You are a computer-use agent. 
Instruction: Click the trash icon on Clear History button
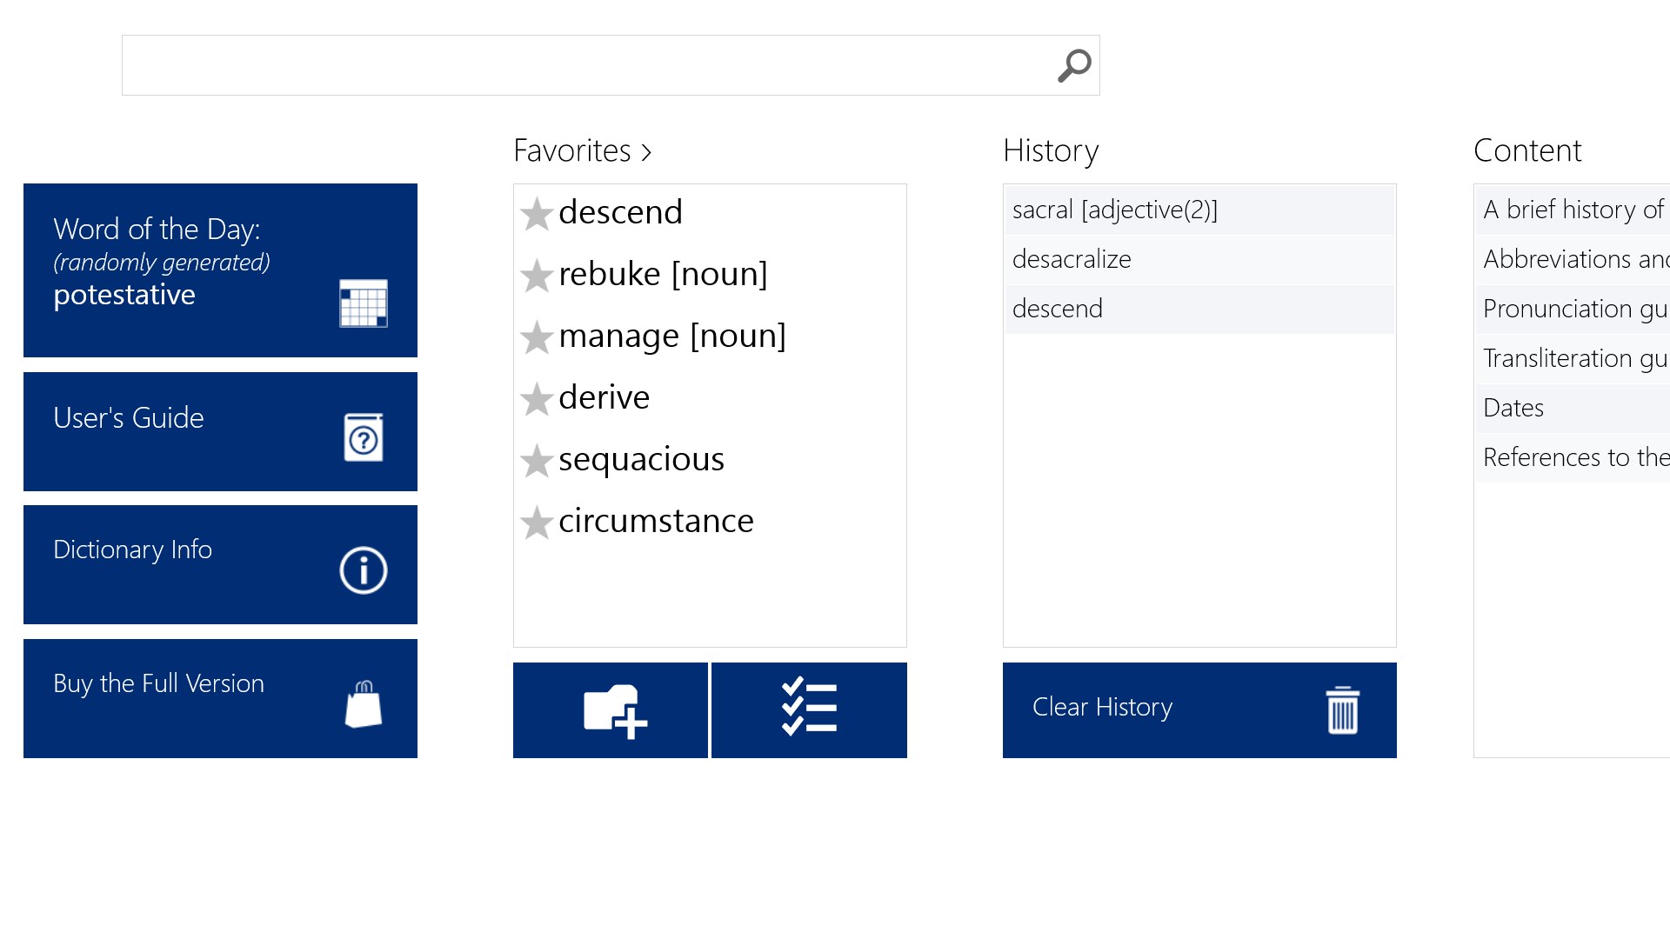[1342, 711]
